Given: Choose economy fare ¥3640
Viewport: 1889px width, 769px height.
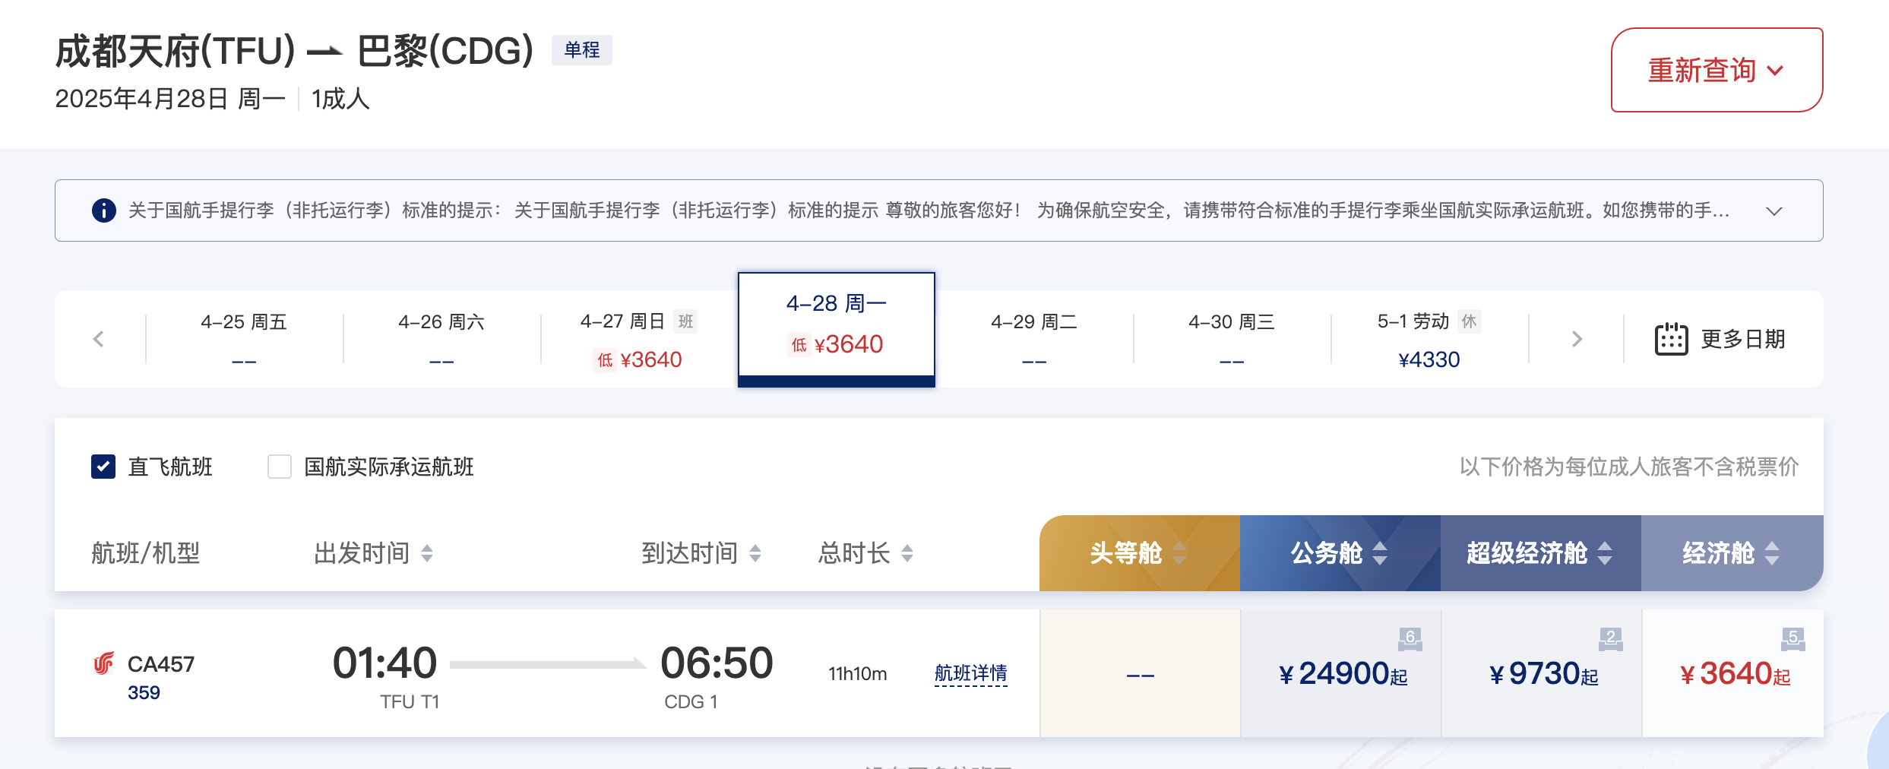Looking at the screenshot, I should (x=1734, y=673).
